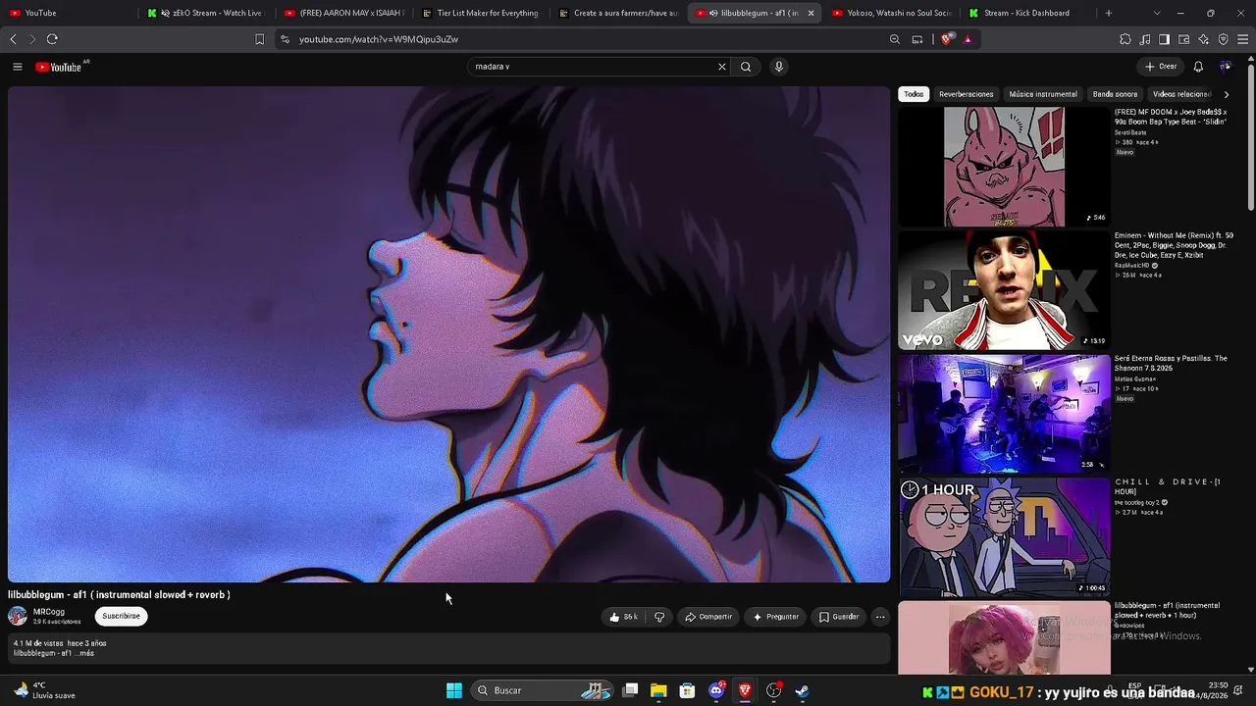Switch to the AARON MAY x ISAIAH tab
Viewport: 1256px width, 706px height.
click(344, 13)
